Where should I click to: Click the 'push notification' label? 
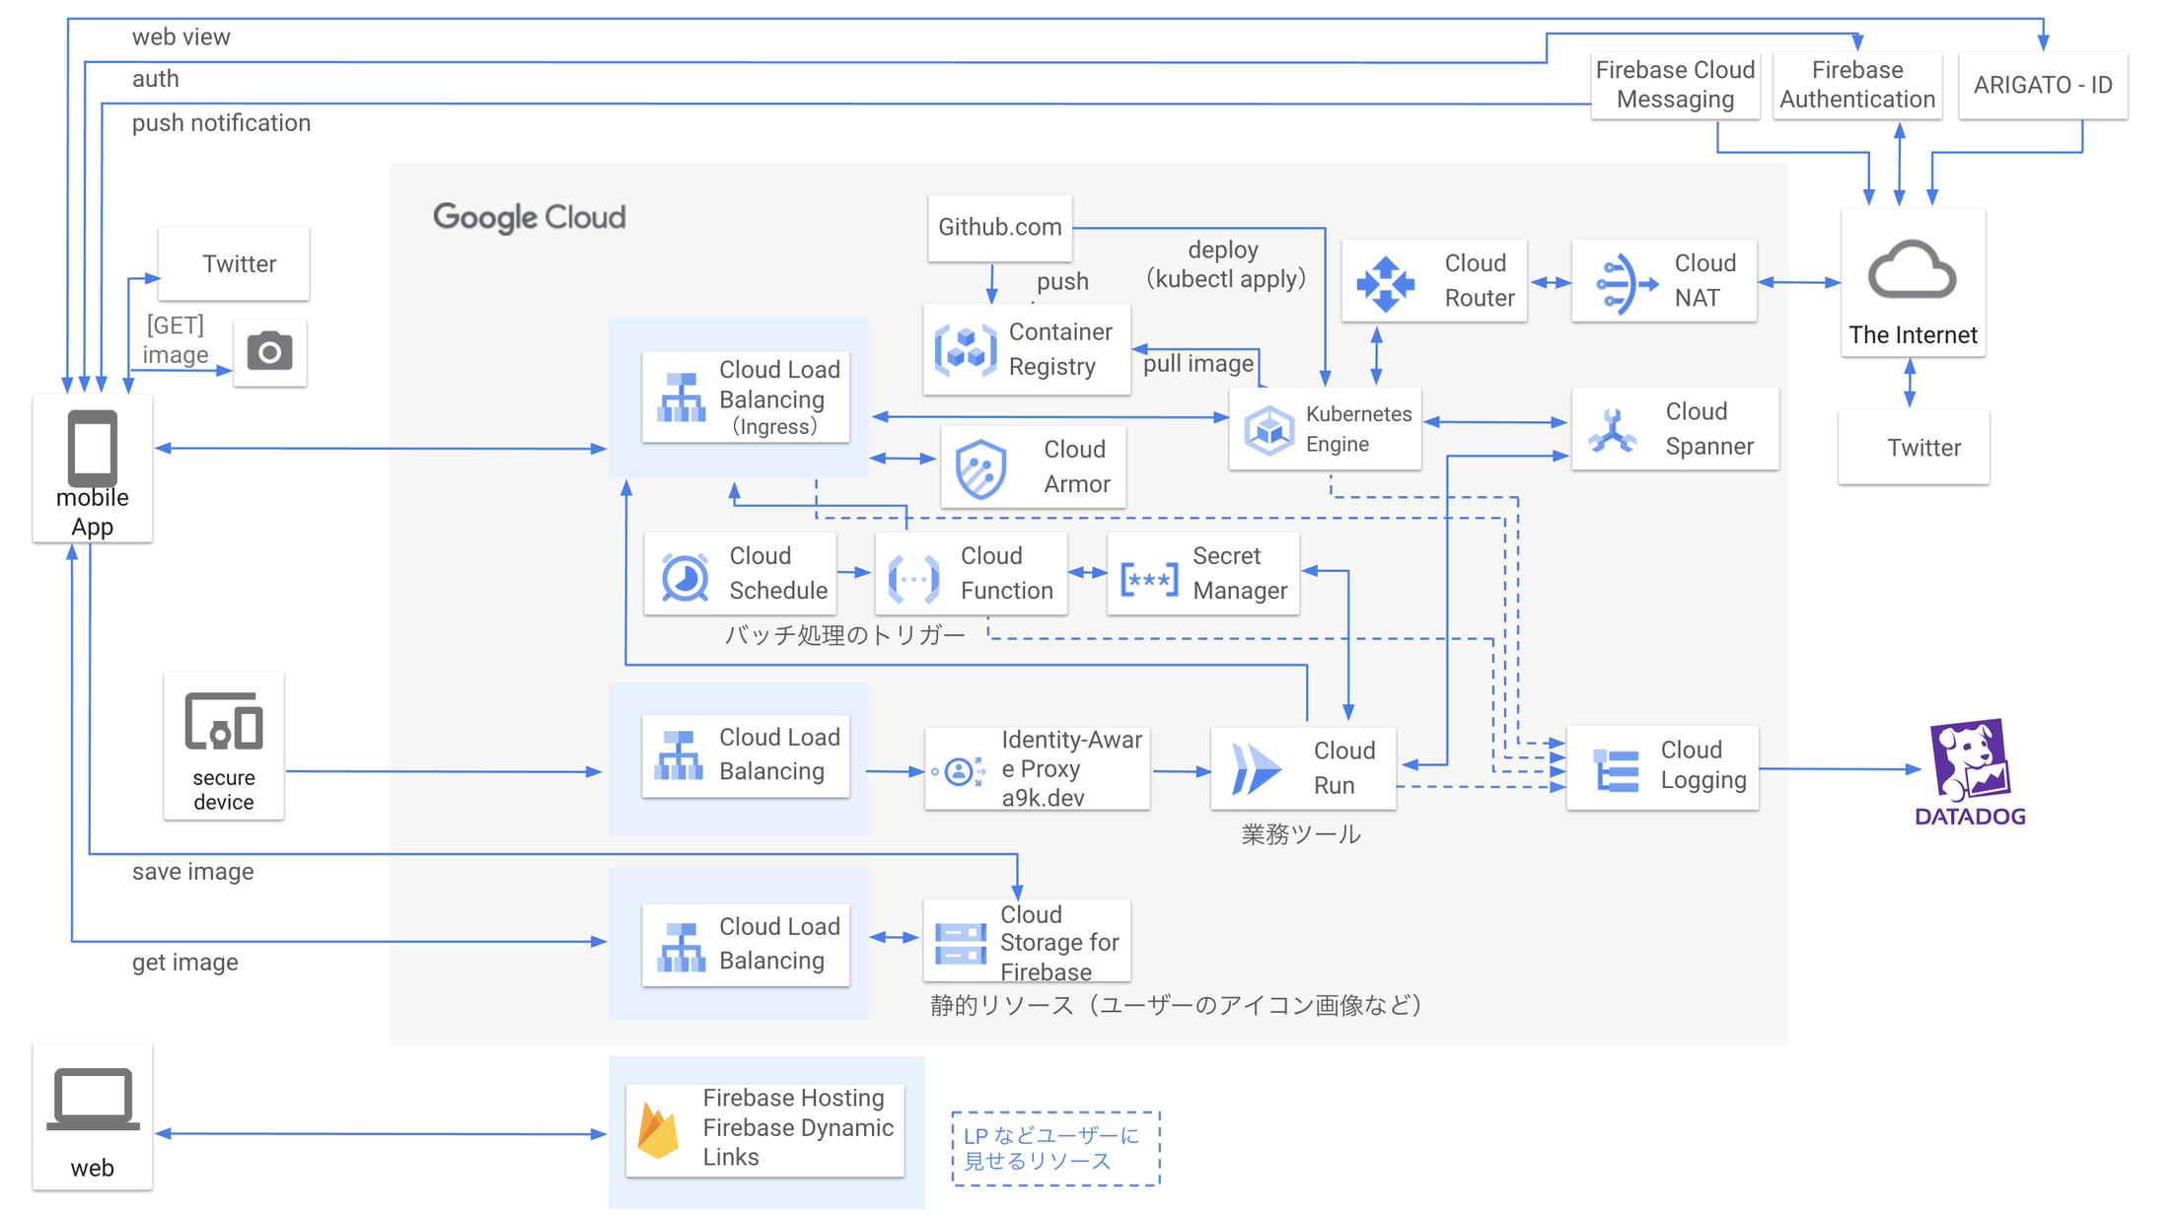[221, 123]
